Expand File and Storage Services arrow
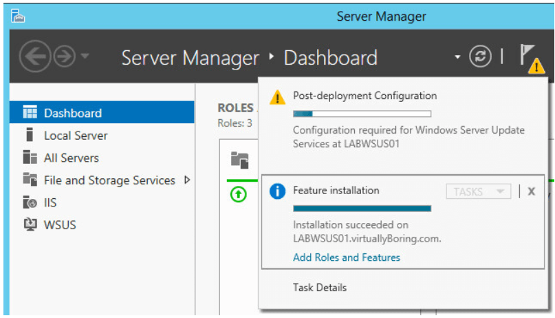The image size is (555, 318). pos(187,180)
